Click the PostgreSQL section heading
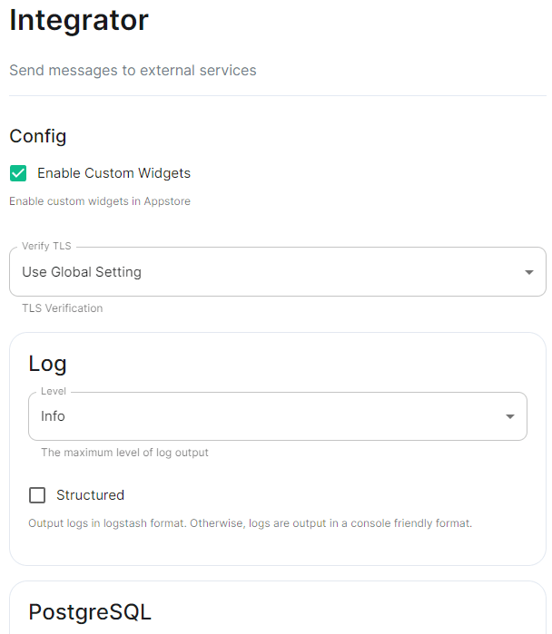Viewport: 552px width, 634px height. point(90,611)
